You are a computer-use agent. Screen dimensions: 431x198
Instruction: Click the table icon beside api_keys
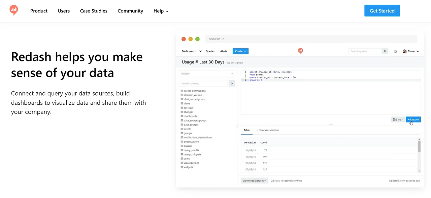click(x=182, y=108)
